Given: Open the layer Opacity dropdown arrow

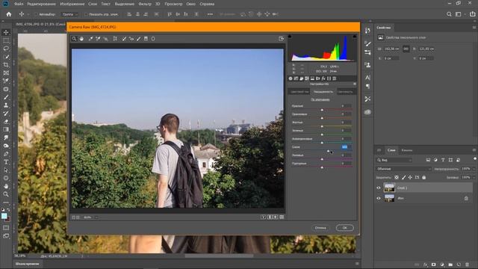Looking at the screenshot, I should 474,169.
